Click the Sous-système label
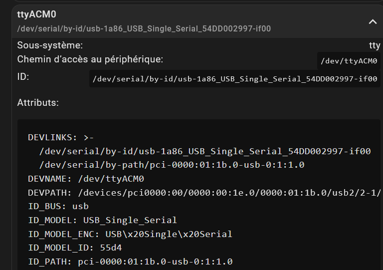 tap(50, 45)
